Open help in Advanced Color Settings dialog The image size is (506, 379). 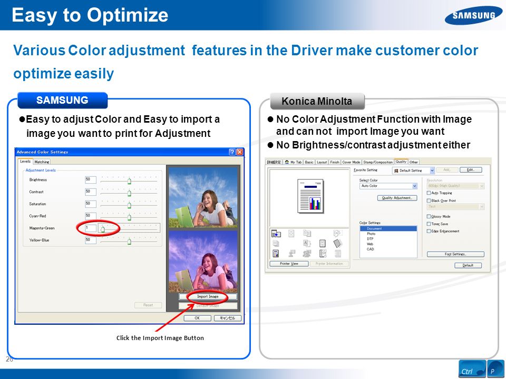pyautogui.click(x=232, y=152)
